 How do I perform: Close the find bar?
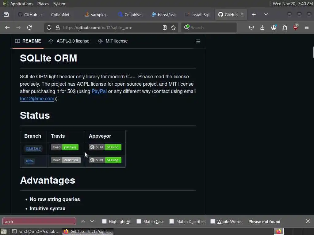point(308,221)
